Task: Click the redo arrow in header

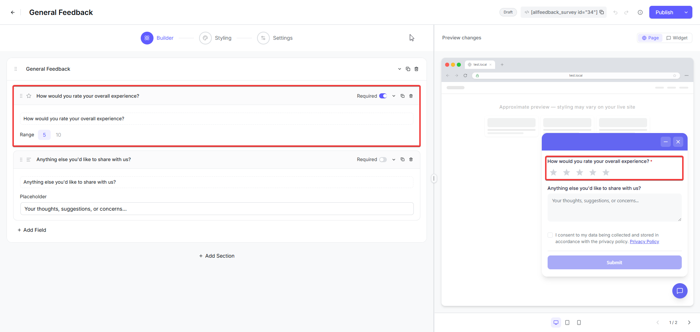Action: pos(626,12)
